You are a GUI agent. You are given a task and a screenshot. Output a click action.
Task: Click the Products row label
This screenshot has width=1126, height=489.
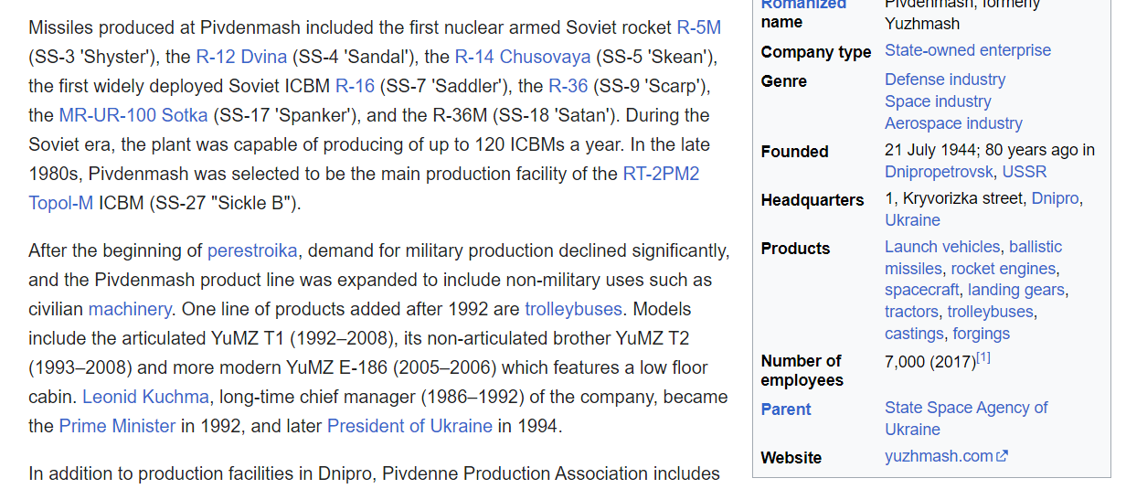[x=795, y=248]
